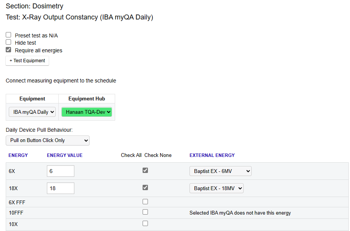Open the Baptist EX - 18MV external energy dropdown

217,188
